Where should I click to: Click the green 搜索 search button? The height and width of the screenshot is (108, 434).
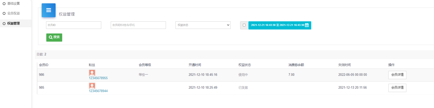tap(54, 37)
